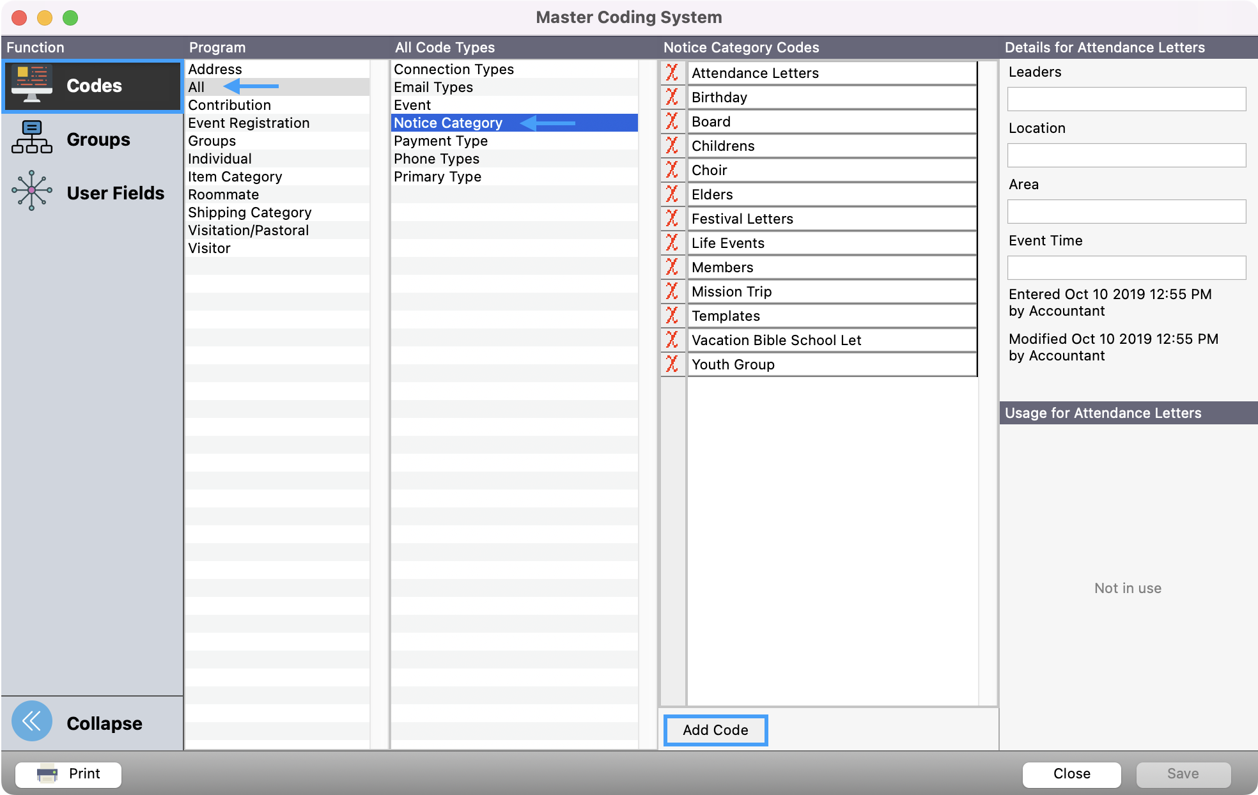Click the Event Time input field
1258x795 pixels.
(x=1126, y=268)
